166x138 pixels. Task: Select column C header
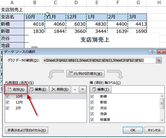coord(55,3)
